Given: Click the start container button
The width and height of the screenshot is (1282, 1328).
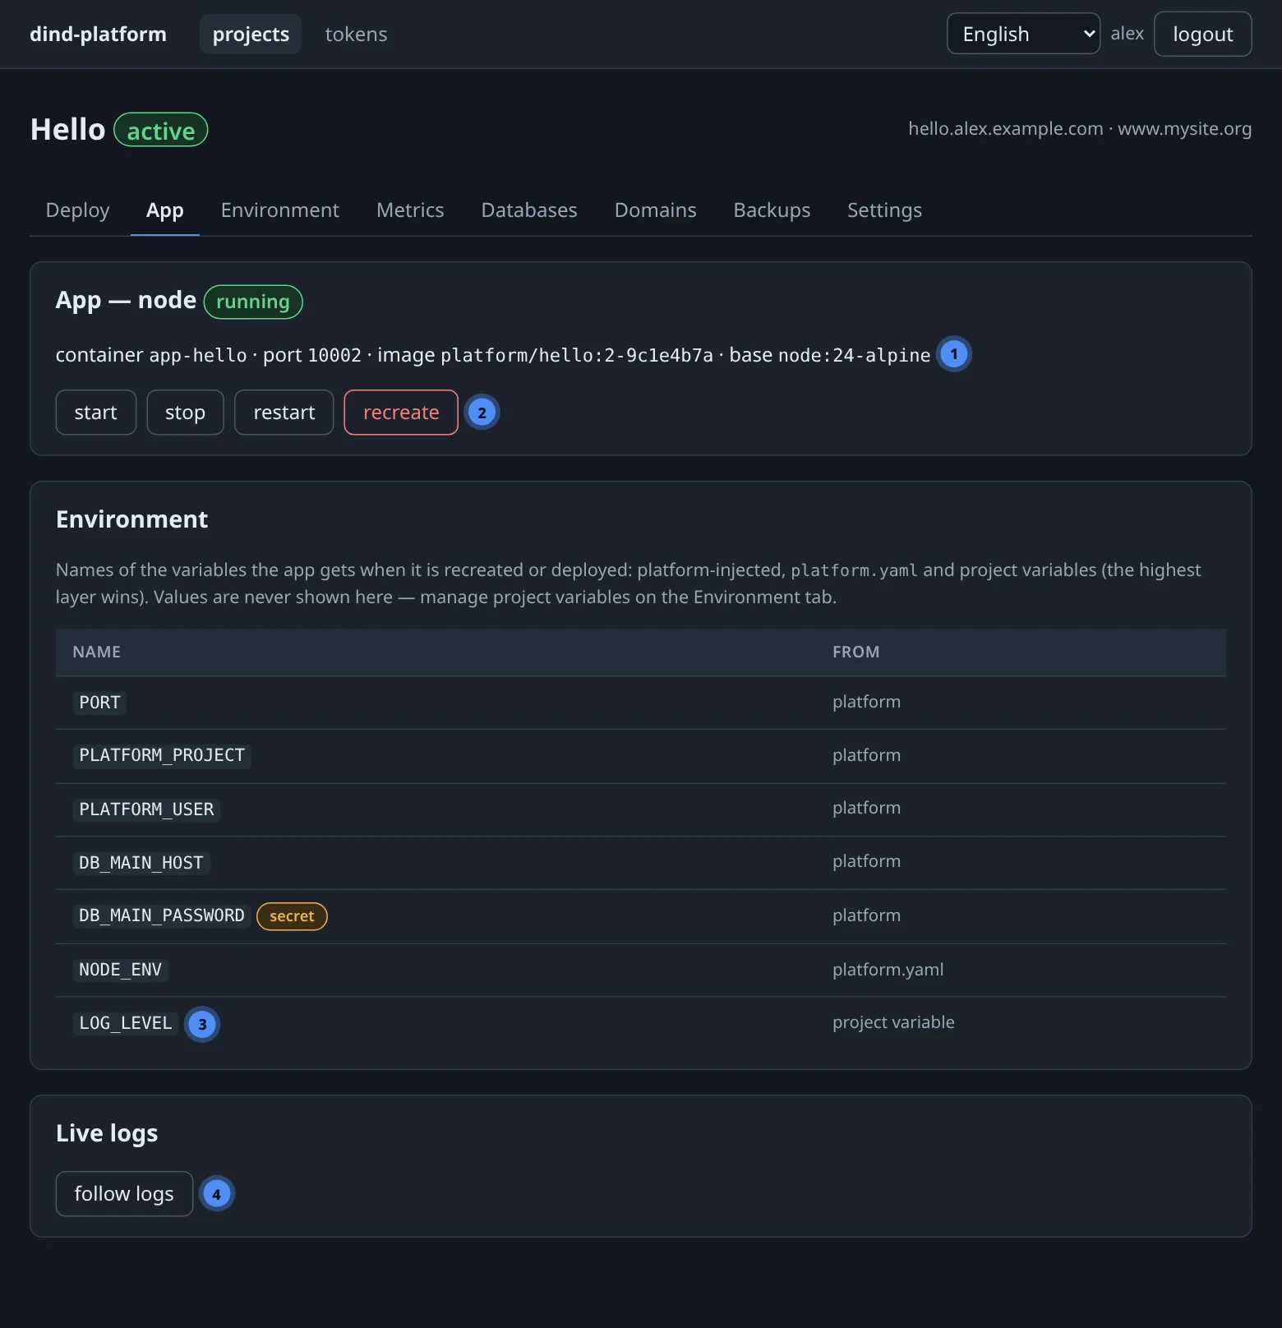Looking at the screenshot, I should pos(96,413).
